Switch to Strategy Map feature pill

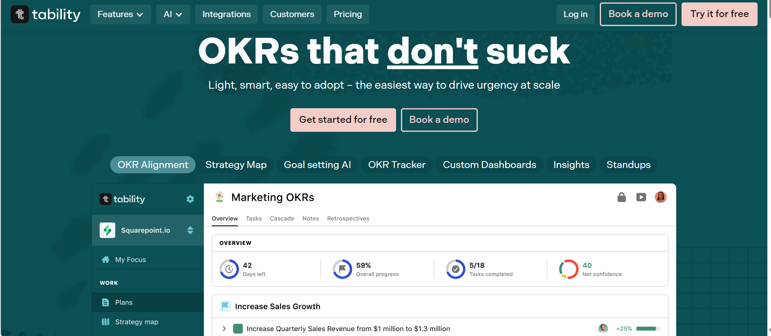pyautogui.click(x=236, y=165)
